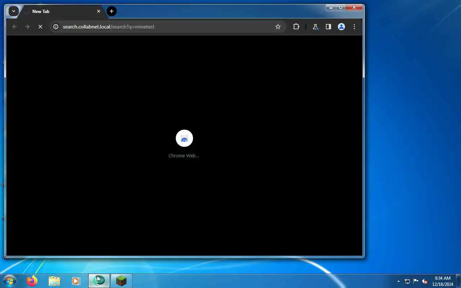Open Chrome three-dot menu
Image resolution: width=461 pixels, height=288 pixels.
pyautogui.click(x=354, y=27)
